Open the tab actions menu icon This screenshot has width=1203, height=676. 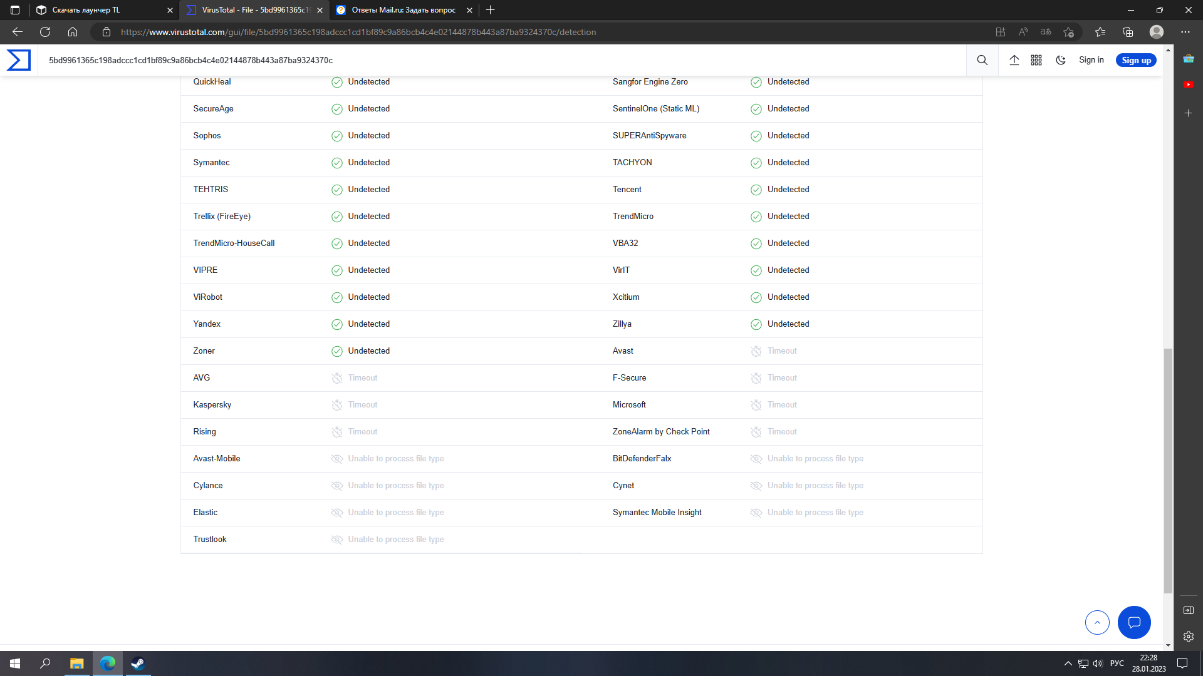pos(15,10)
